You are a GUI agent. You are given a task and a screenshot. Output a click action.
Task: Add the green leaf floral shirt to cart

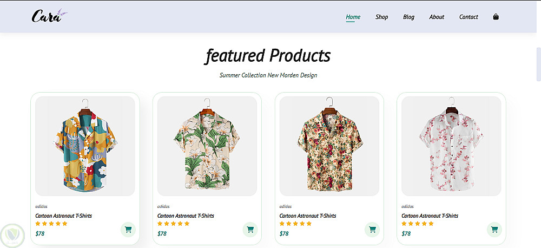pos(250,230)
